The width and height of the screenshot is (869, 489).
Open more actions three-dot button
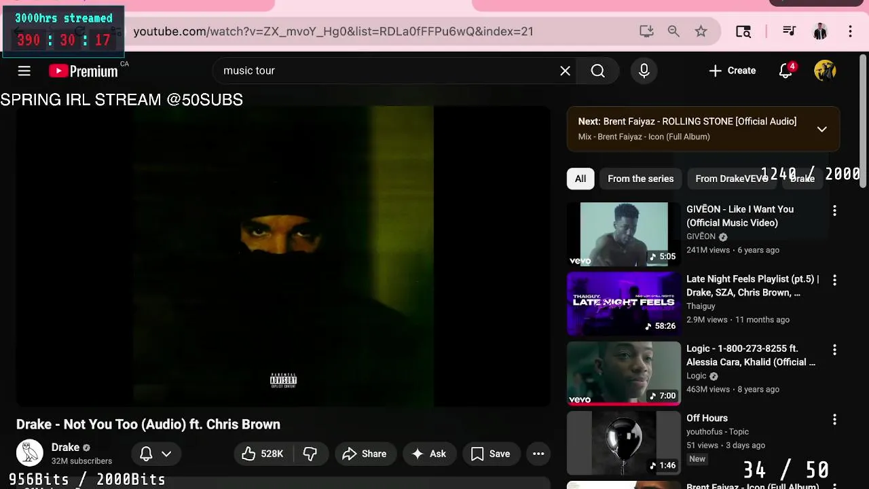pos(538,454)
